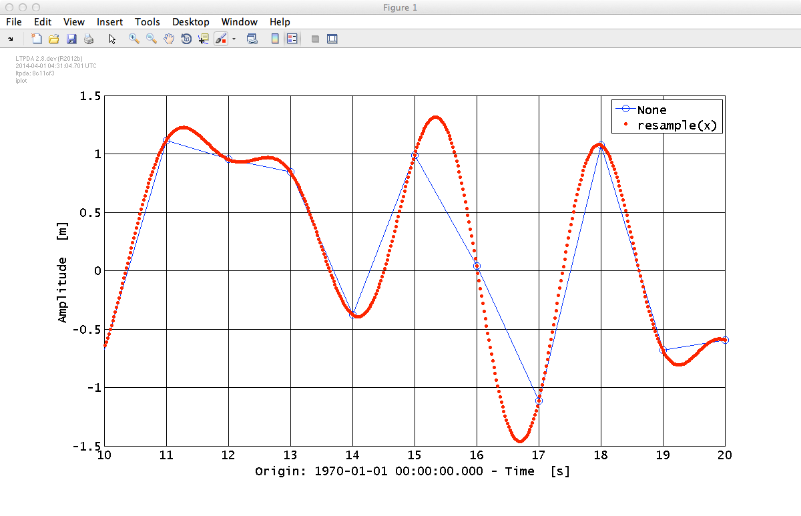Toggle the Insert Legend toolbar button
Image resolution: width=801 pixels, height=516 pixels.
coord(292,39)
